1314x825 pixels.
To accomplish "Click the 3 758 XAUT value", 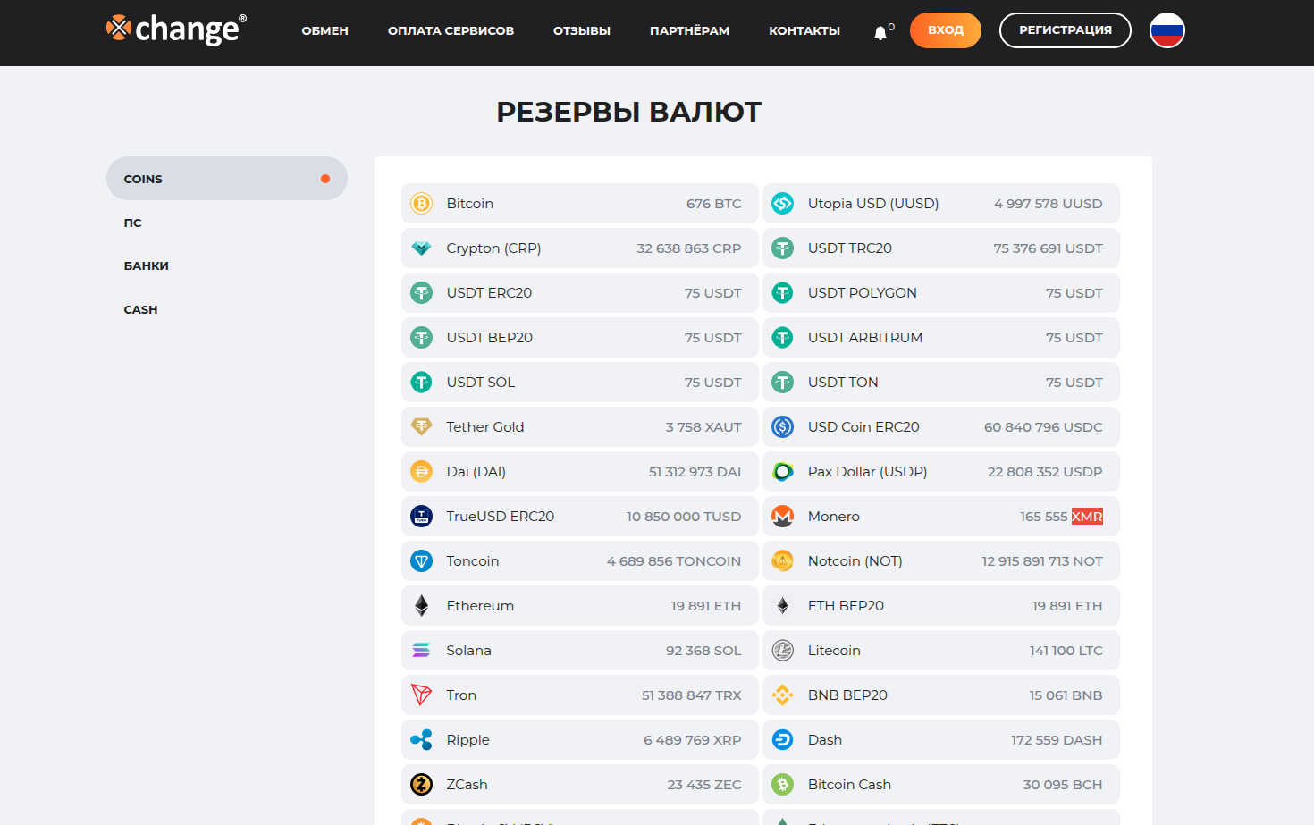I will 703,427.
